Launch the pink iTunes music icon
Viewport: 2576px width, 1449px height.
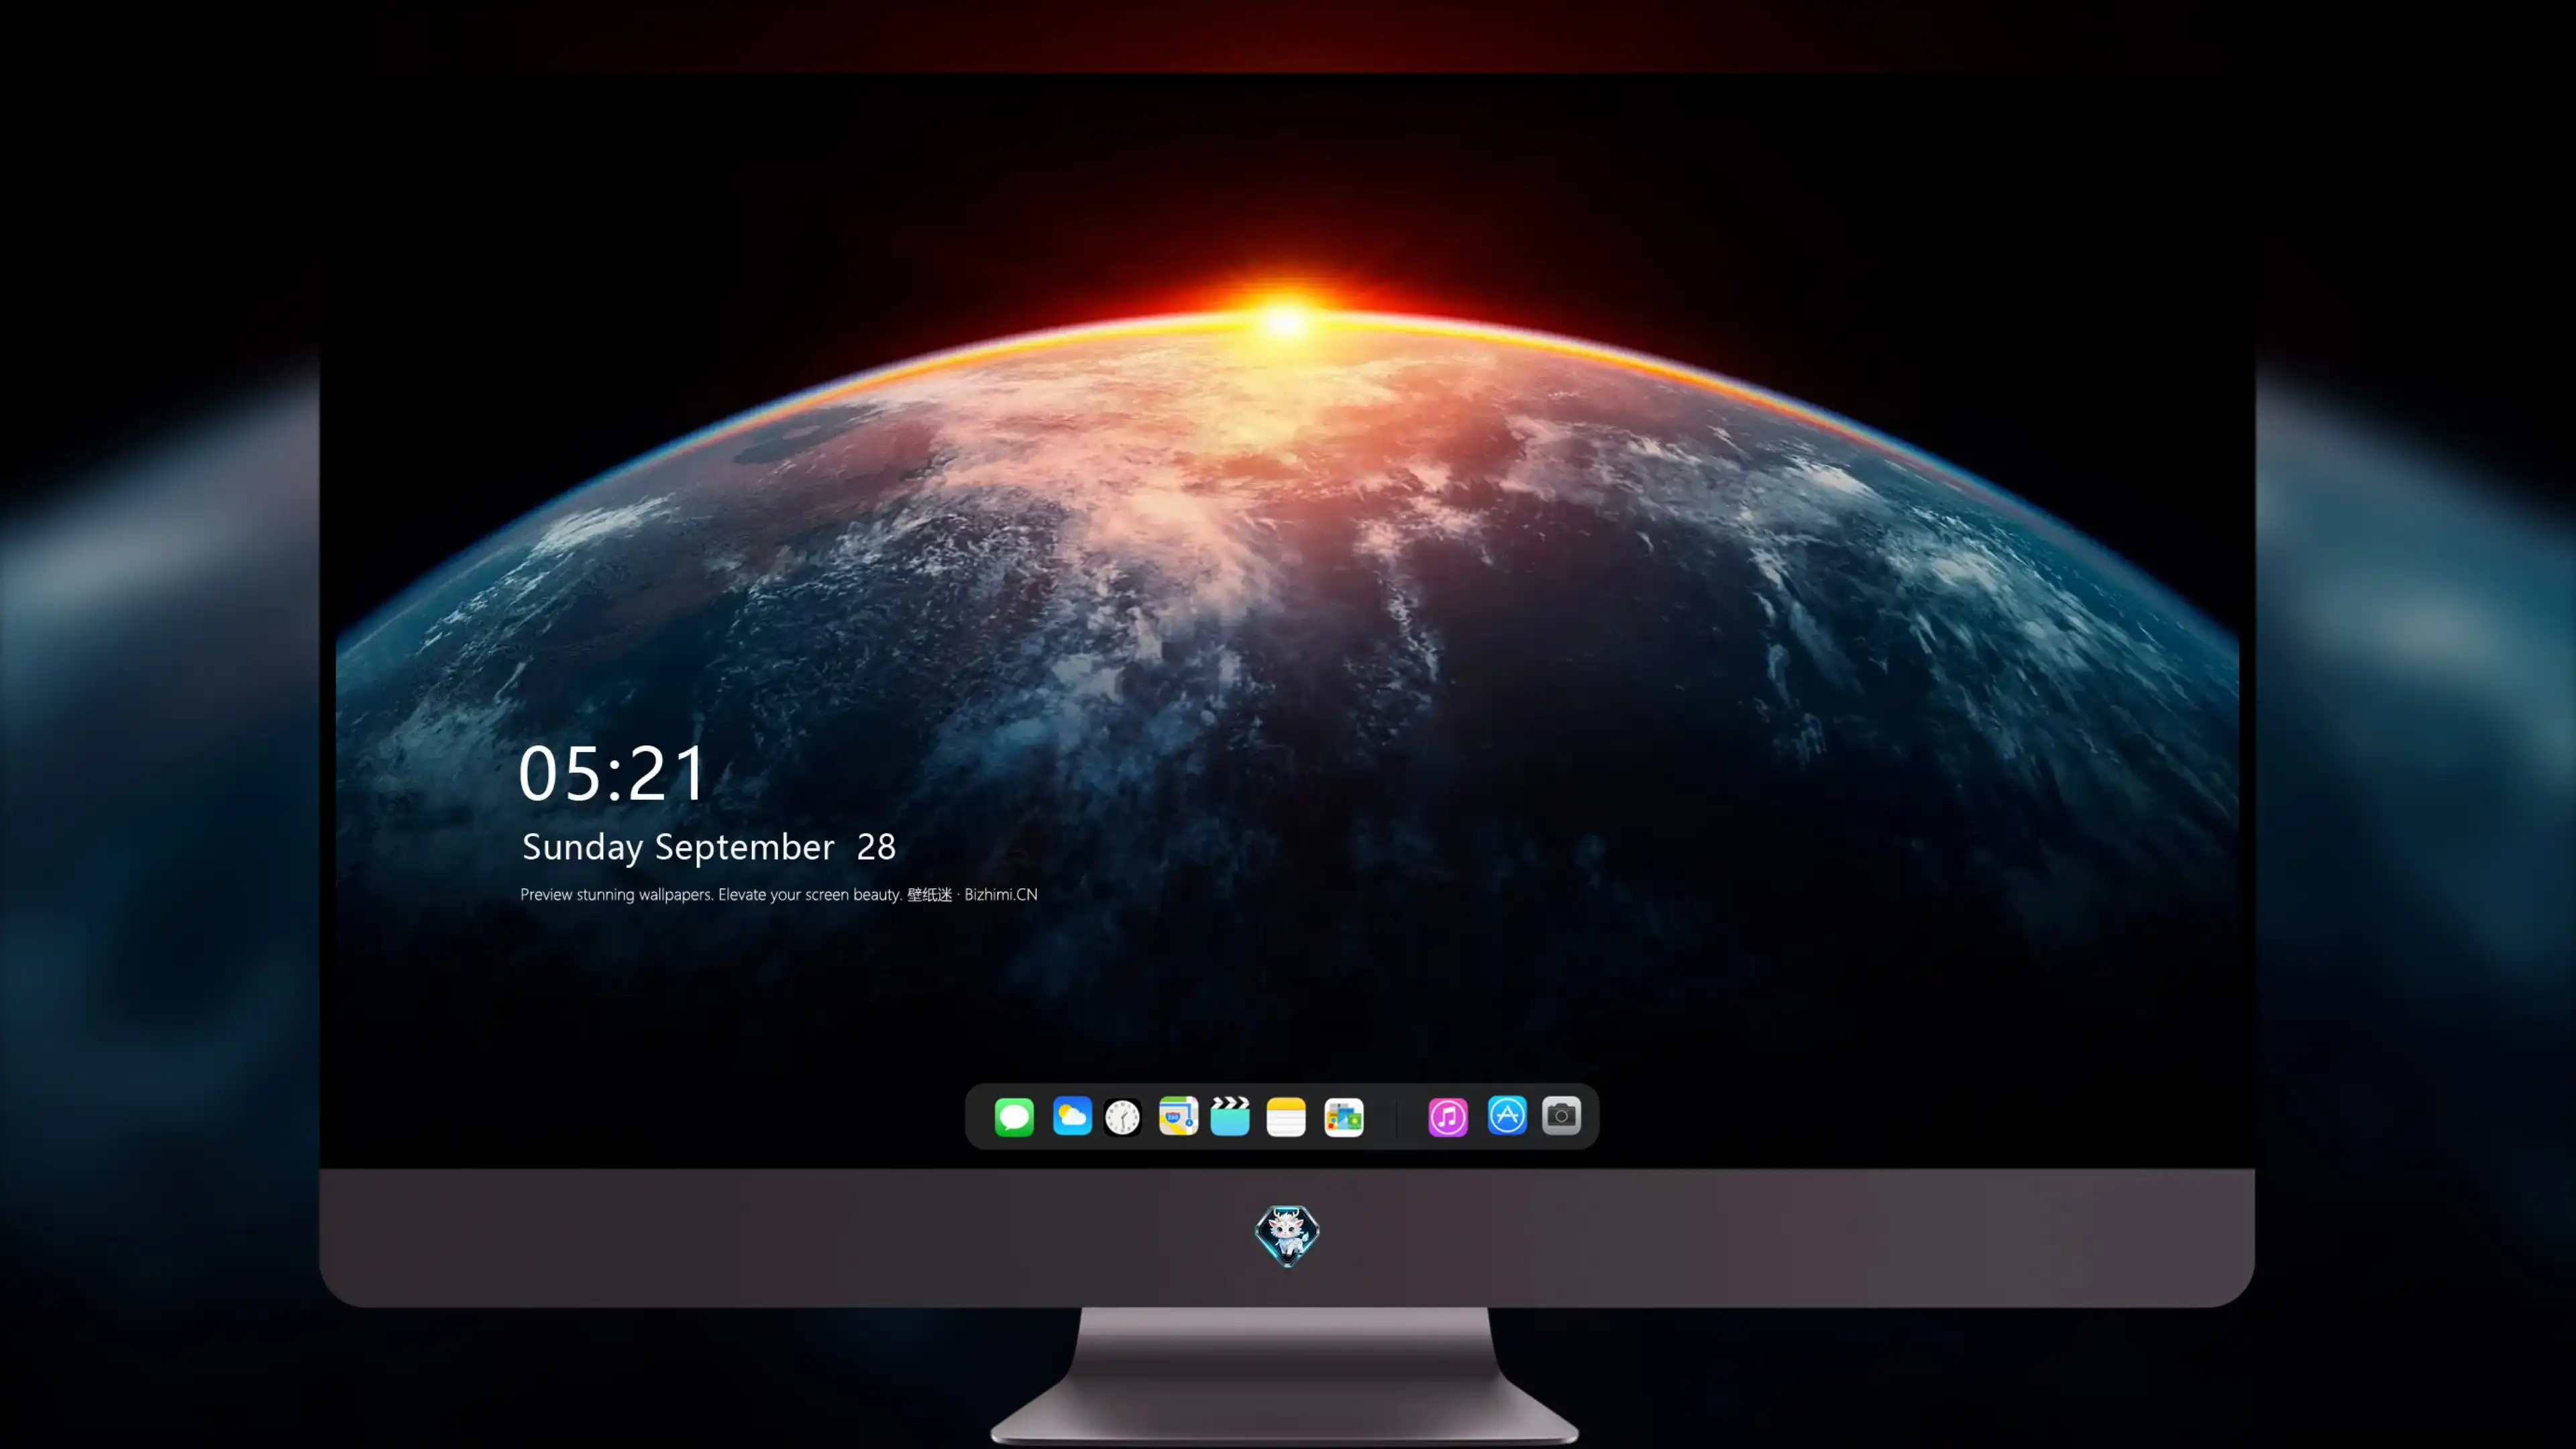coord(1448,1117)
